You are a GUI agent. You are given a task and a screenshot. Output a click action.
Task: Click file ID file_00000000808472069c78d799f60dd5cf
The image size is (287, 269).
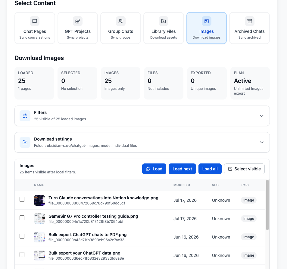click(87, 203)
